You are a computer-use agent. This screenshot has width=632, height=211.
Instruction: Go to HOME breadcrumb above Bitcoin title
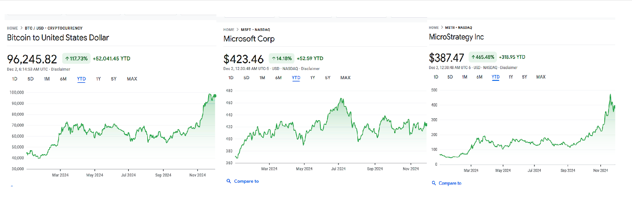coord(12,28)
